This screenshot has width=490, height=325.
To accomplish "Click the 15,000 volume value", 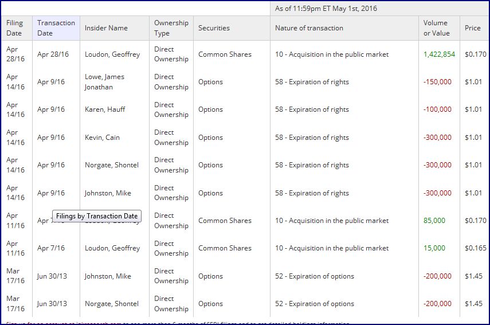I will 434,248.
